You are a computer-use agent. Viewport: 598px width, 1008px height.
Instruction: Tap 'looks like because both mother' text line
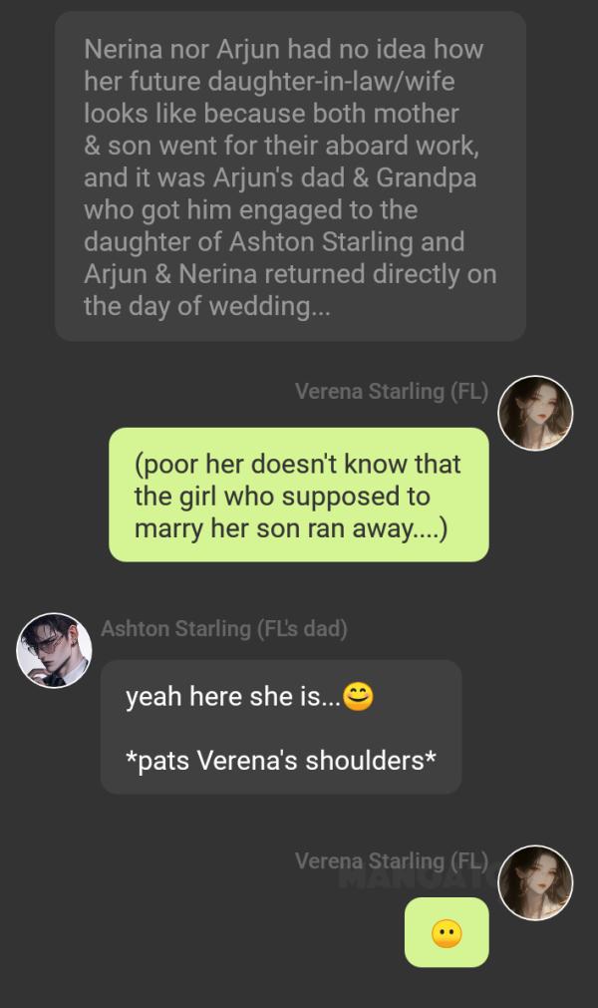tap(271, 113)
